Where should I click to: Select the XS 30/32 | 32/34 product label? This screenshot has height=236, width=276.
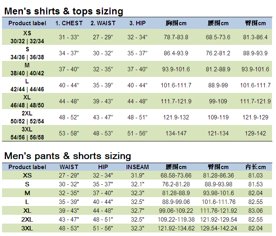[x=27, y=37]
